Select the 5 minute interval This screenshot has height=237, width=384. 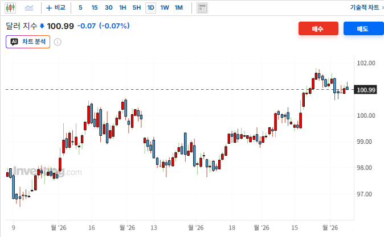click(x=80, y=8)
